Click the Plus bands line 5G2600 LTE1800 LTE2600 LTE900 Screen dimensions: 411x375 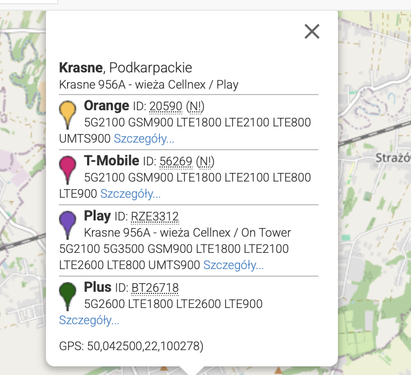(x=173, y=304)
